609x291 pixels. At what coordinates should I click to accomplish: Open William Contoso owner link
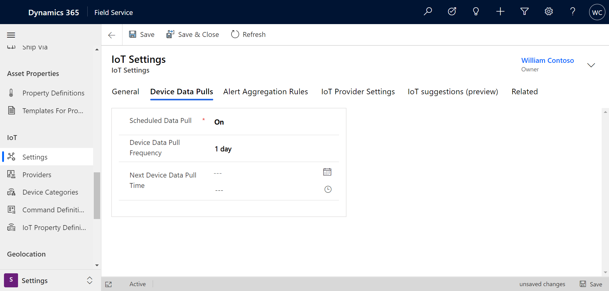point(547,60)
